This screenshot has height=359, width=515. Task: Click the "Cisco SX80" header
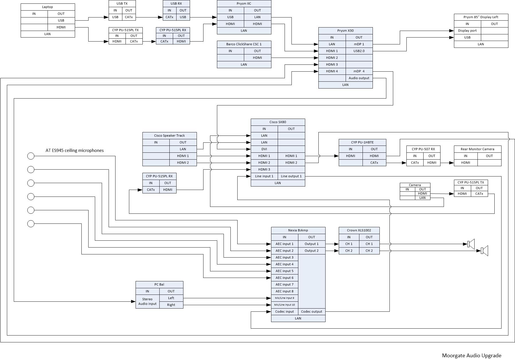278,122
